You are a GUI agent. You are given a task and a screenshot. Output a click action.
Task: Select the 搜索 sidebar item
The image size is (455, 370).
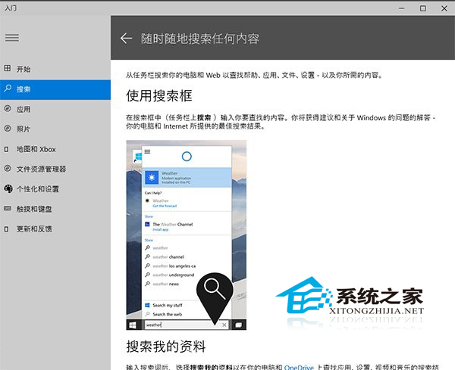55,89
